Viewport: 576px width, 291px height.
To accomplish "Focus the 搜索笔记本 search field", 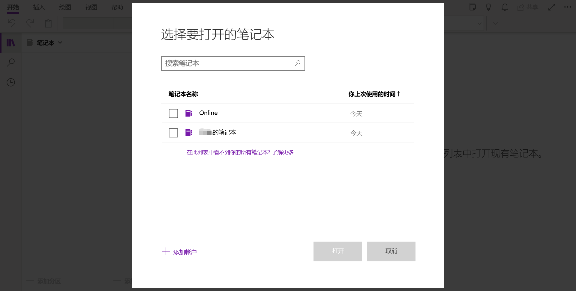I will tap(233, 63).
